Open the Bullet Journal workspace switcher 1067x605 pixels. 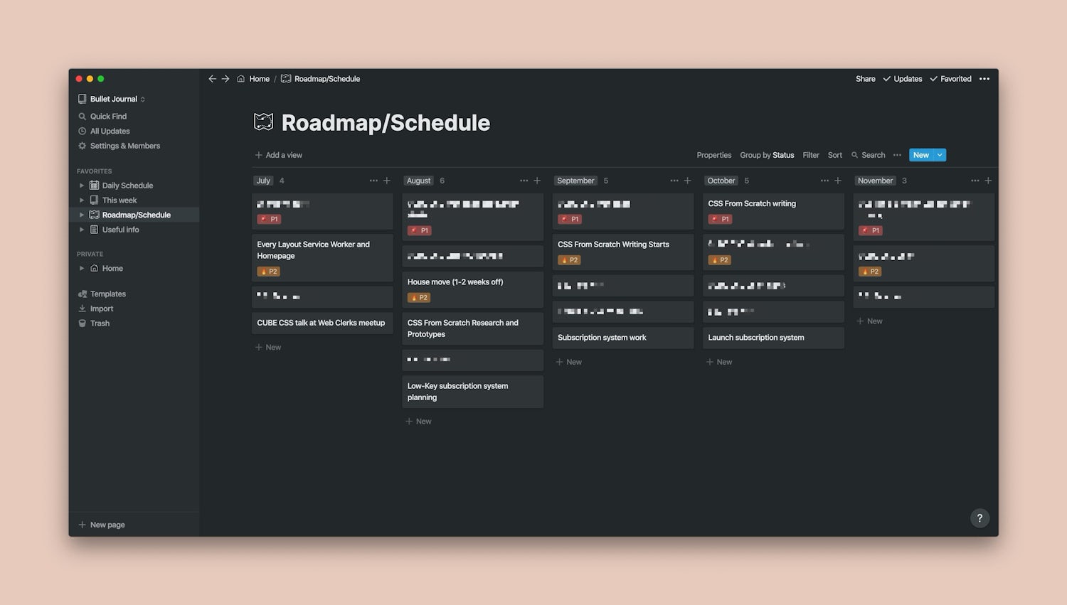[112, 99]
